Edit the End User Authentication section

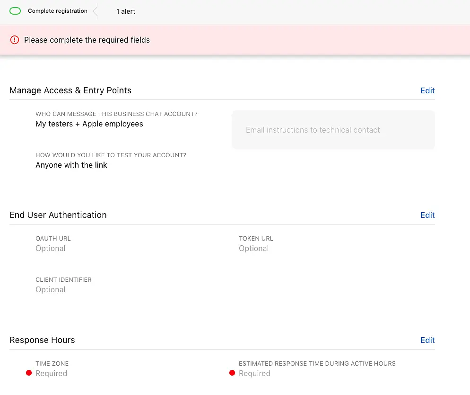[x=427, y=215]
